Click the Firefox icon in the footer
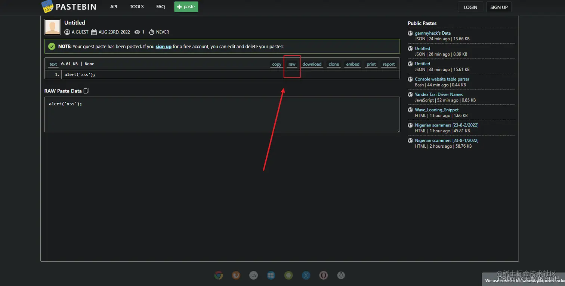The width and height of the screenshot is (565, 286). click(x=236, y=275)
